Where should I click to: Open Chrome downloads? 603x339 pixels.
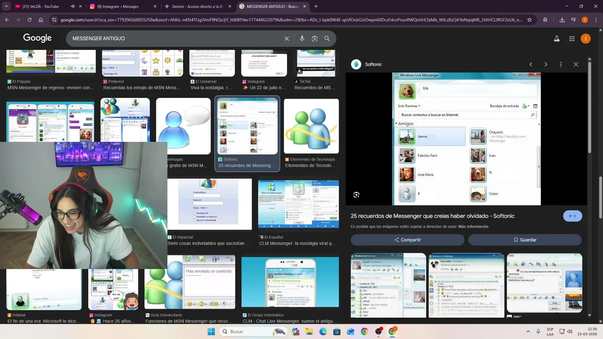[x=562, y=20]
